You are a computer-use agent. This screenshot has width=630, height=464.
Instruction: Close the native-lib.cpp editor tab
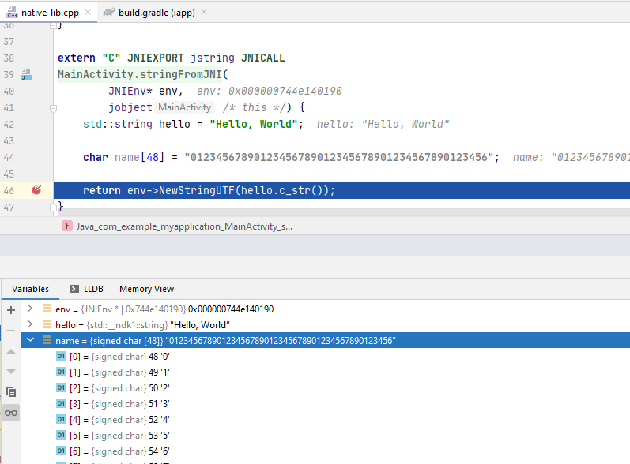(x=85, y=12)
